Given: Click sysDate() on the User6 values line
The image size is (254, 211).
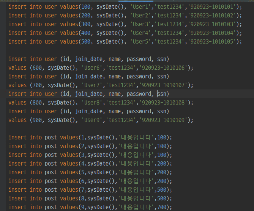Looking at the screenshot, I should 61,68.
